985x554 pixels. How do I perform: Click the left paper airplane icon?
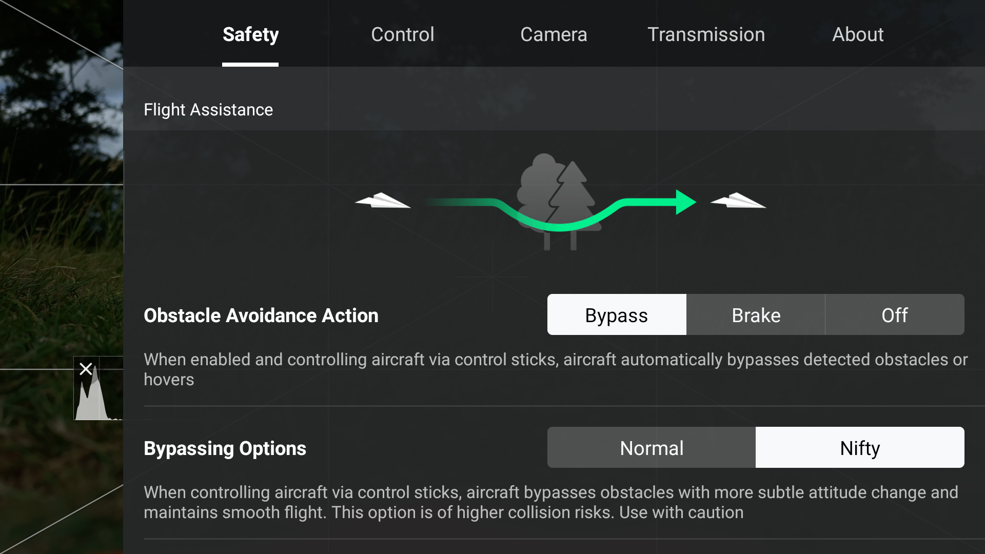(382, 201)
